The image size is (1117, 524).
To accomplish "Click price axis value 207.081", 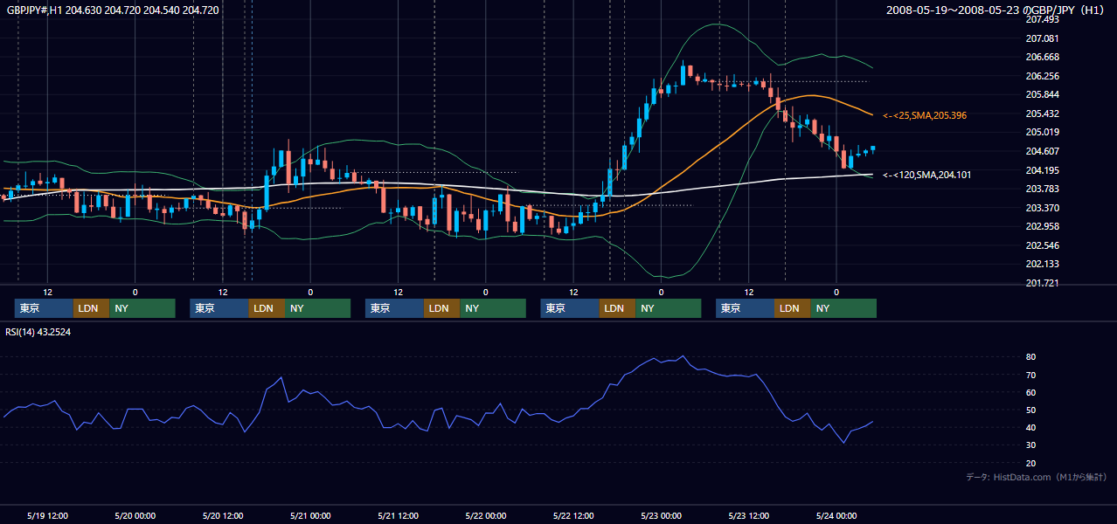I will coord(1042,38).
